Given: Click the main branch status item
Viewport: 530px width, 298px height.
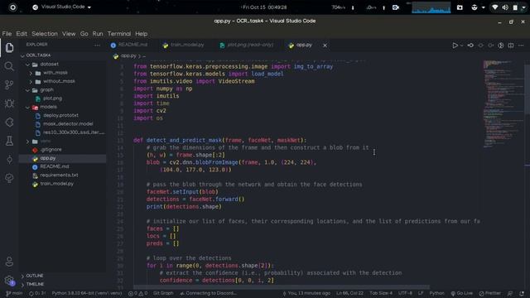Looking at the screenshot, I should [x=14, y=293].
